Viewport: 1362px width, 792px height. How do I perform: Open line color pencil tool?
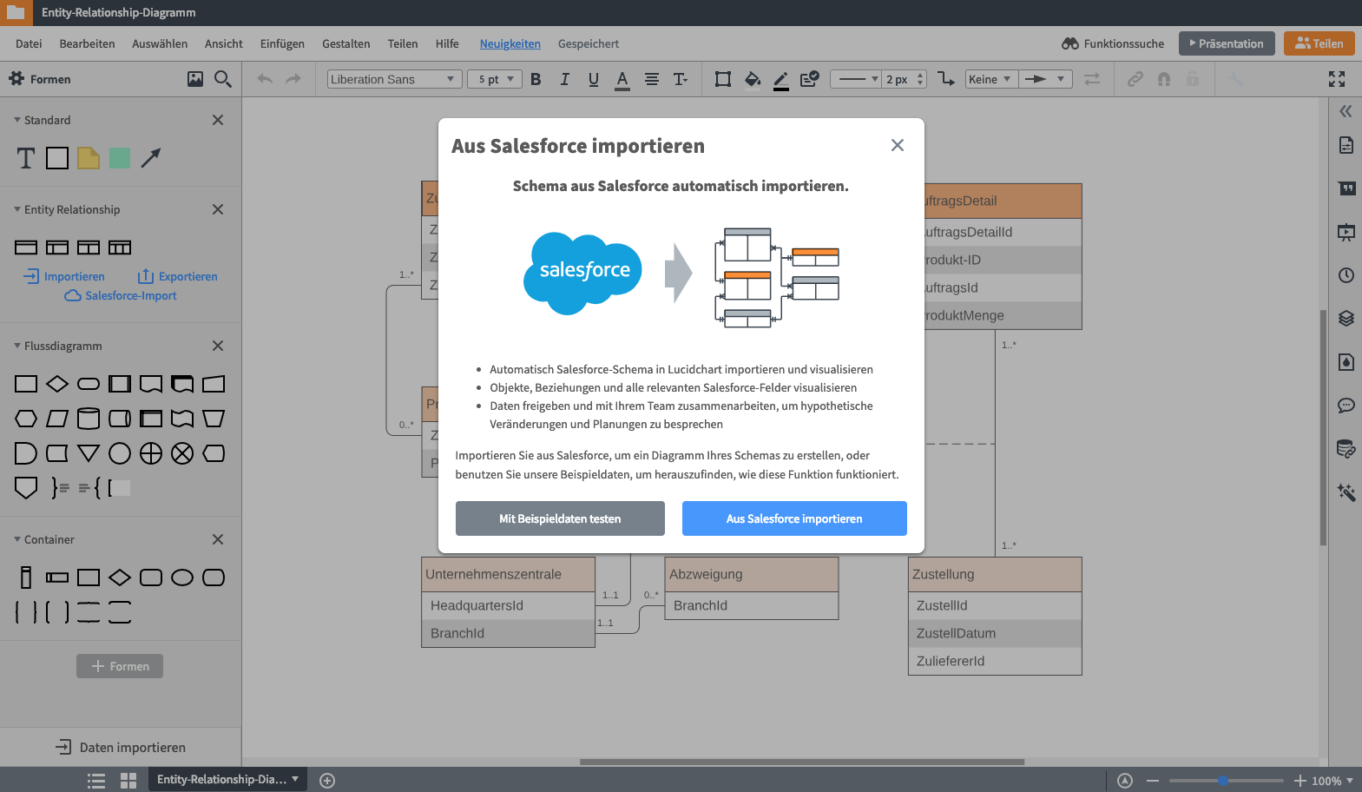[x=781, y=80]
